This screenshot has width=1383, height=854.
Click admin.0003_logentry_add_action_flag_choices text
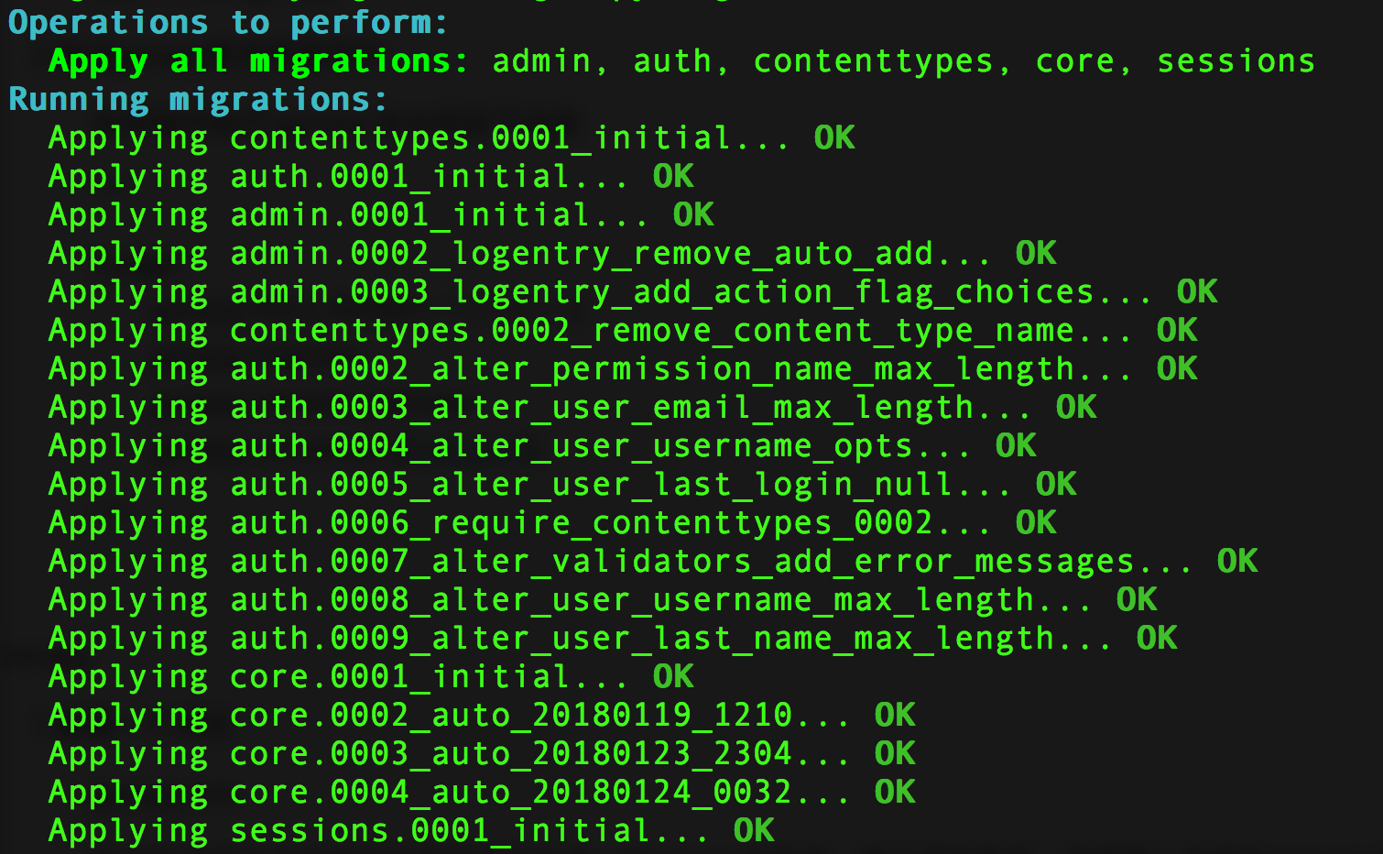(x=662, y=291)
